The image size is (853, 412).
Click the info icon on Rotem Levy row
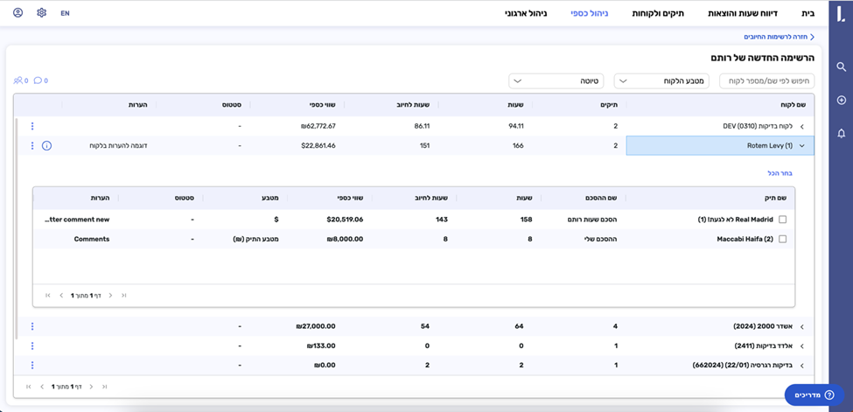(47, 145)
